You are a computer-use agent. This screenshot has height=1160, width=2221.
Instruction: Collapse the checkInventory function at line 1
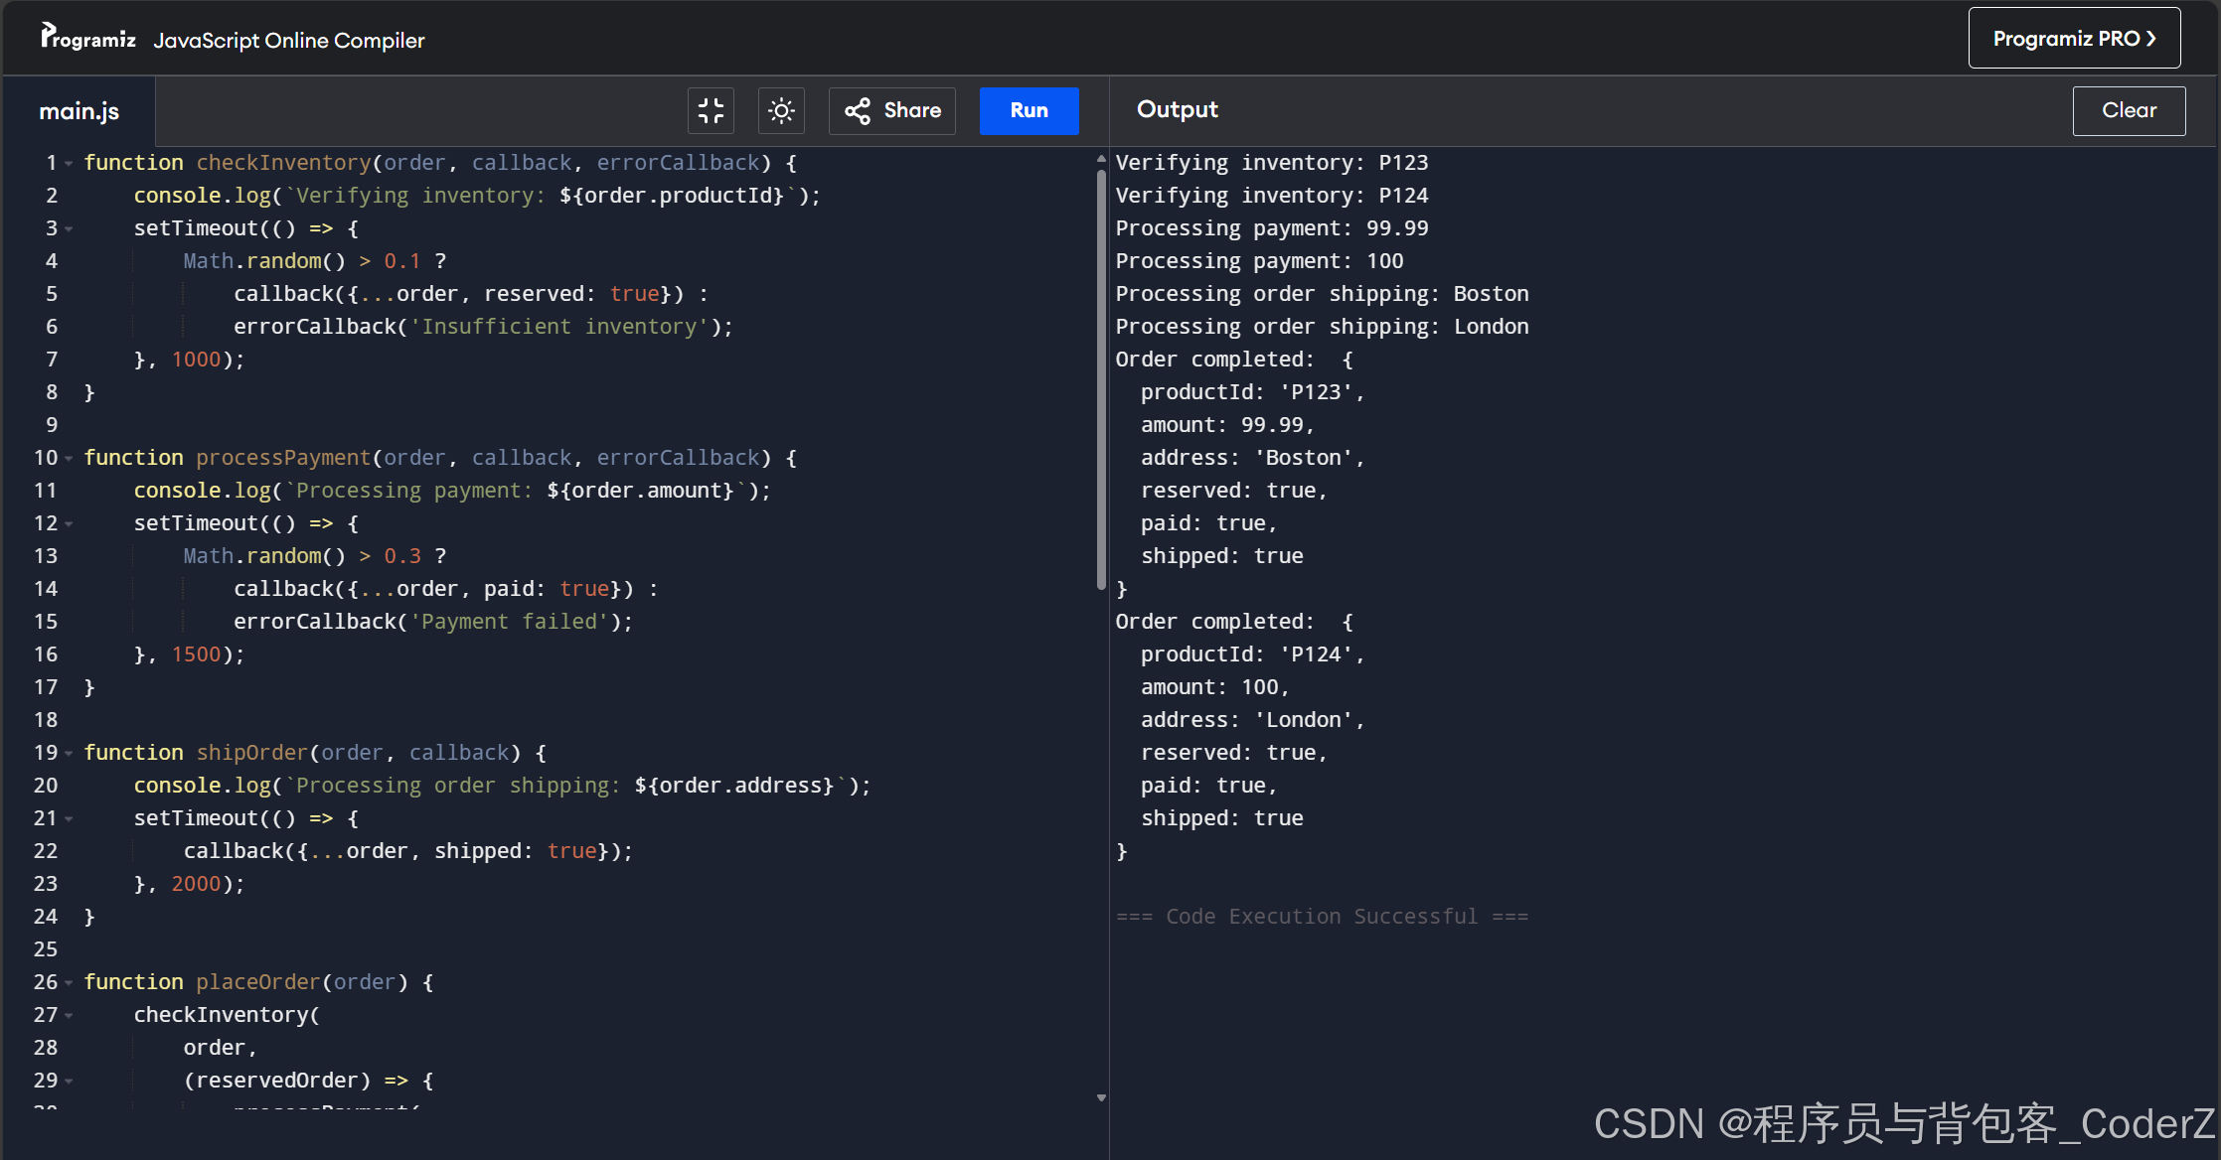tap(69, 163)
